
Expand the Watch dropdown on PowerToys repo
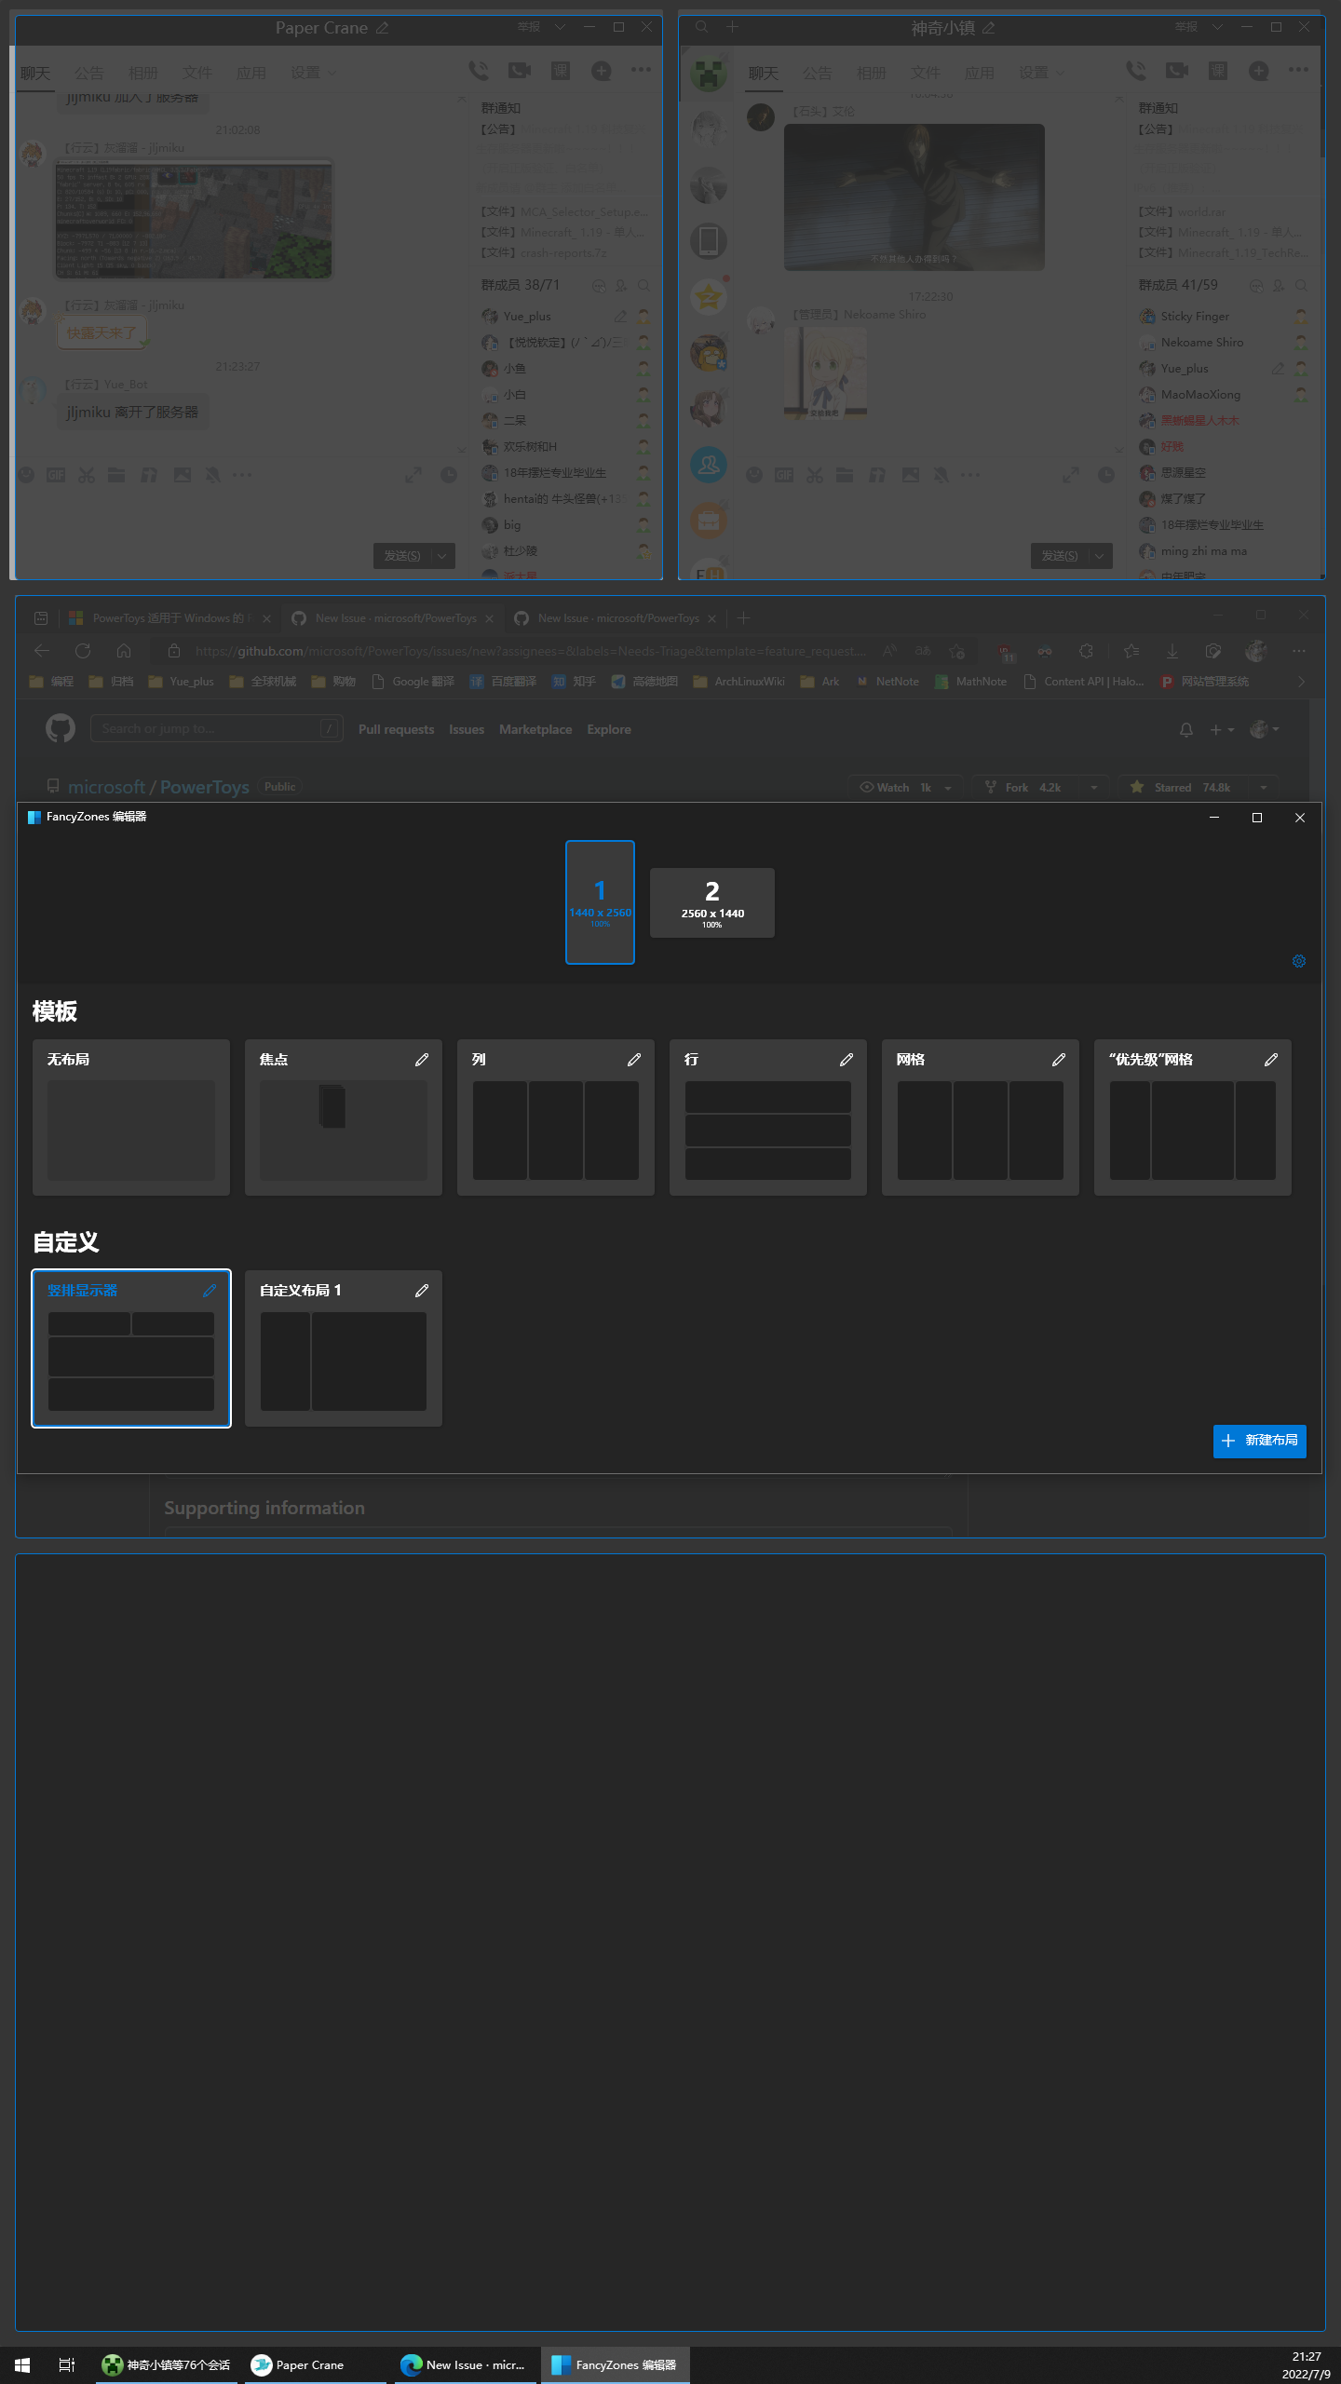(x=948, y=788)
